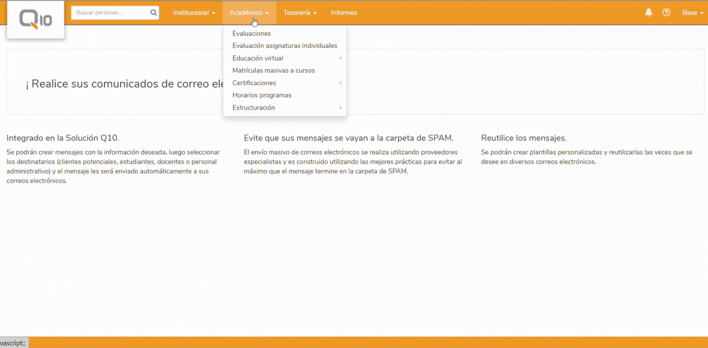Collapse the Académico dropdown menu
Screen dimensions: 708x348
249,13
